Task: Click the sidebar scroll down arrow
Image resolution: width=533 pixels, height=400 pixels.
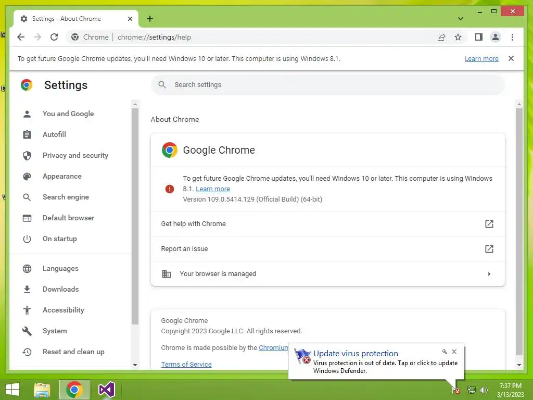Action: [x=135, y=365]
